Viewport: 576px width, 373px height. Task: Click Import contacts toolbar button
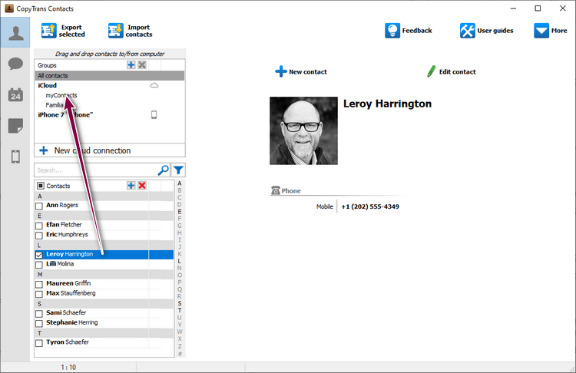[131, 31]
